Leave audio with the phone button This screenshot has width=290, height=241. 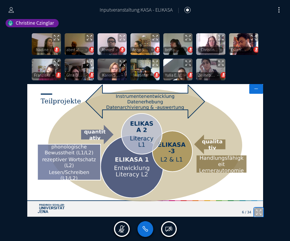coord(145,229)
